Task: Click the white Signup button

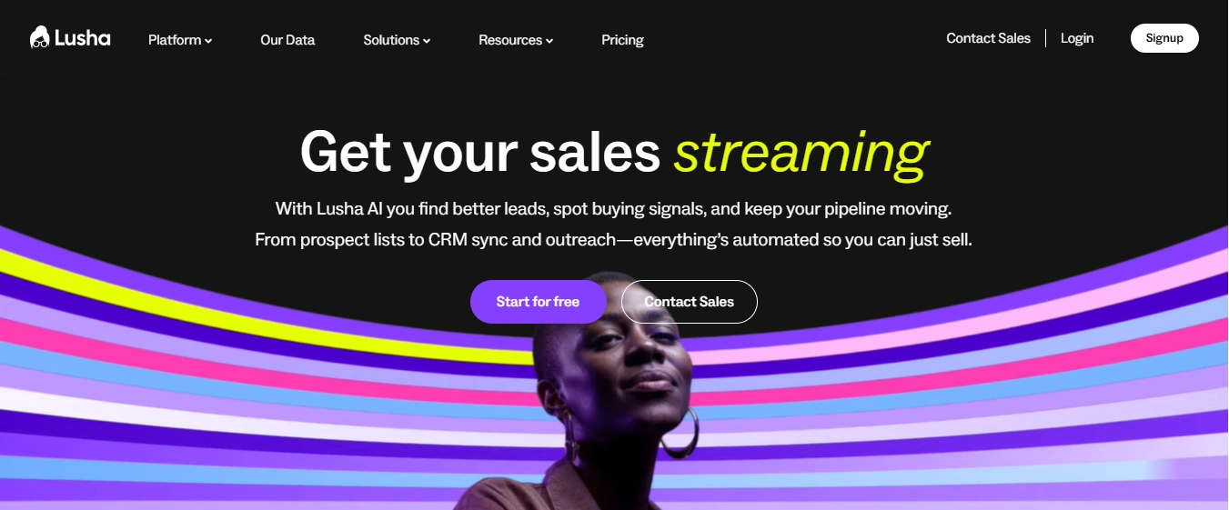Action: (1164, 38)
